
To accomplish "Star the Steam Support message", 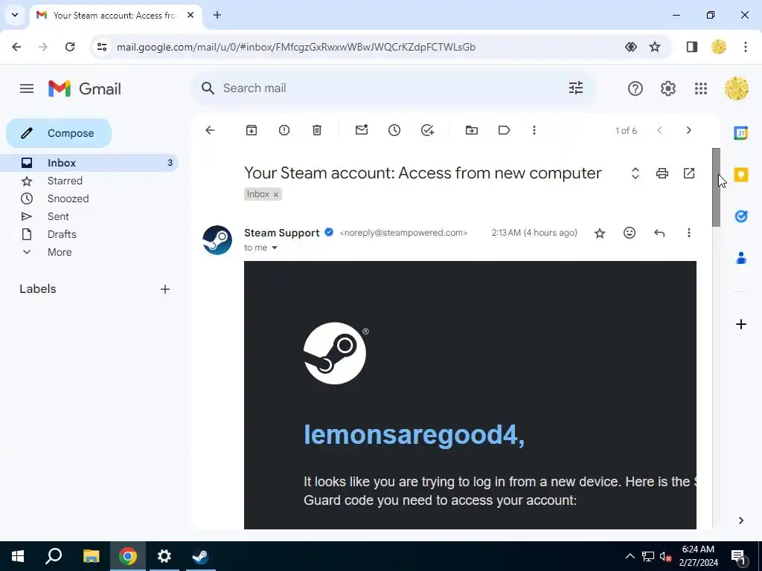I will [600, 233].
